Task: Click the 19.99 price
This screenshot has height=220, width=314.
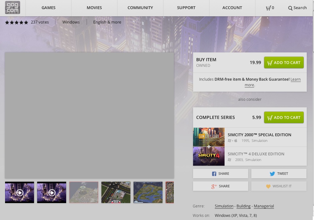Action: click(255, 62)
